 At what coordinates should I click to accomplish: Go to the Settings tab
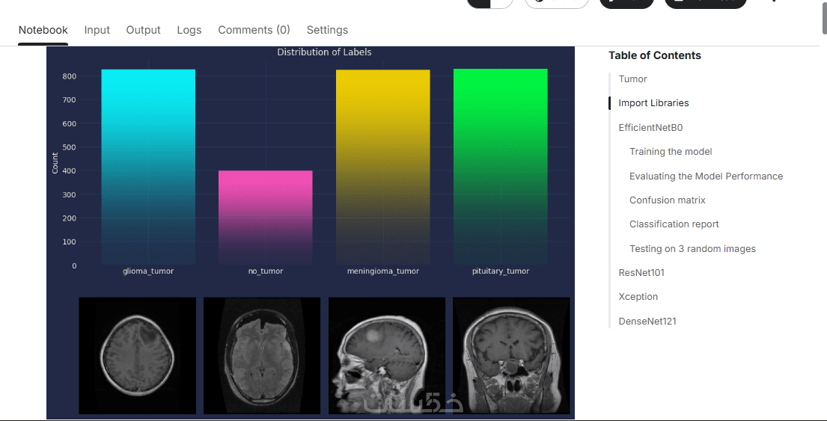tap(327, 30)
